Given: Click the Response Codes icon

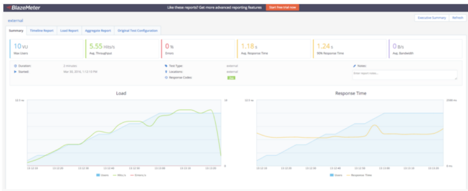Looking at the screenshot, I should point(166,78).
